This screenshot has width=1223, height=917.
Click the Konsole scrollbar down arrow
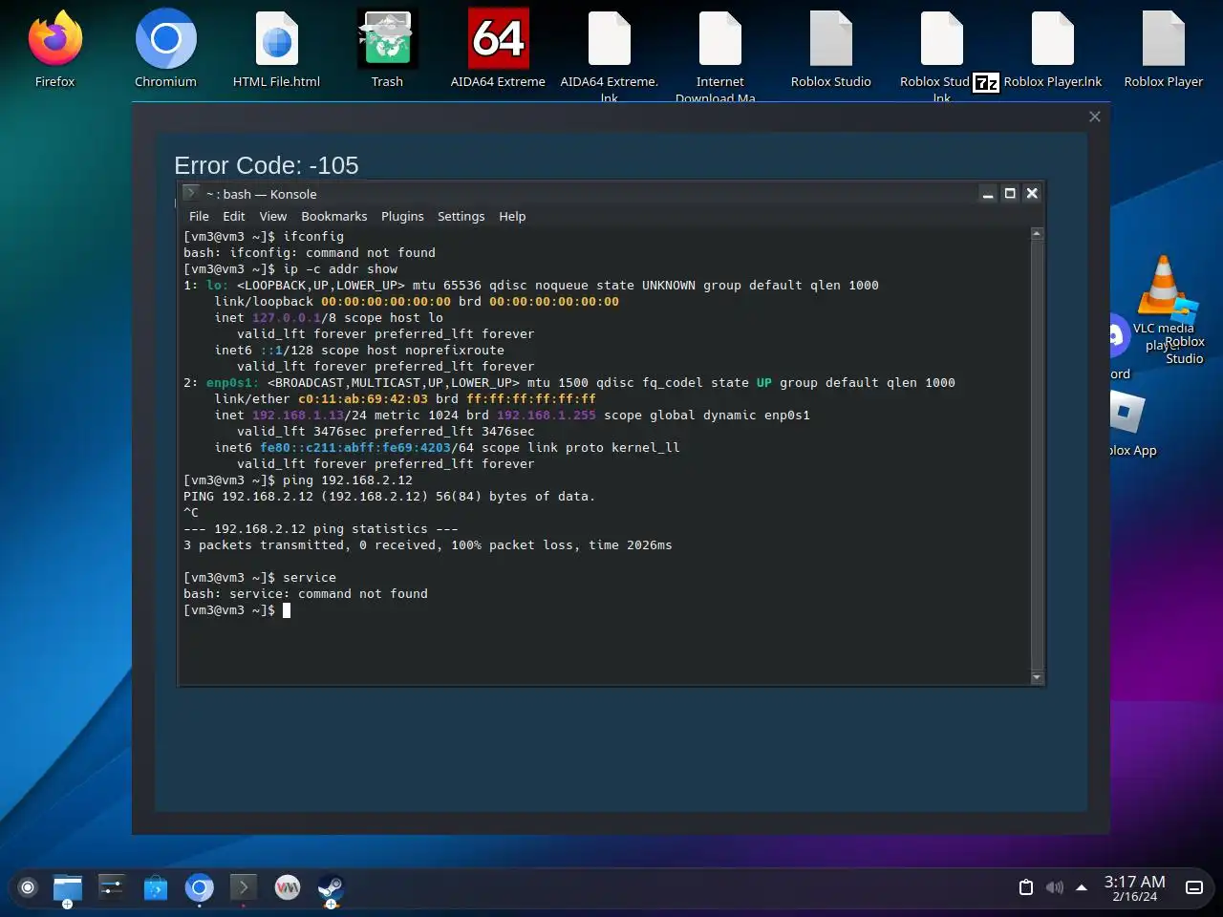[1037, 677]
